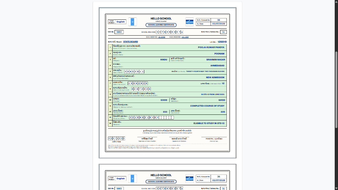The width and height of the screenshot is (338, 190).
Task: Click the religion value HINDU
Action: [x=164, y=60]
